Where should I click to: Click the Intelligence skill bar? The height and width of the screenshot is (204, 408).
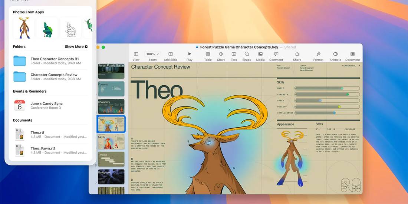coord(327,113)
